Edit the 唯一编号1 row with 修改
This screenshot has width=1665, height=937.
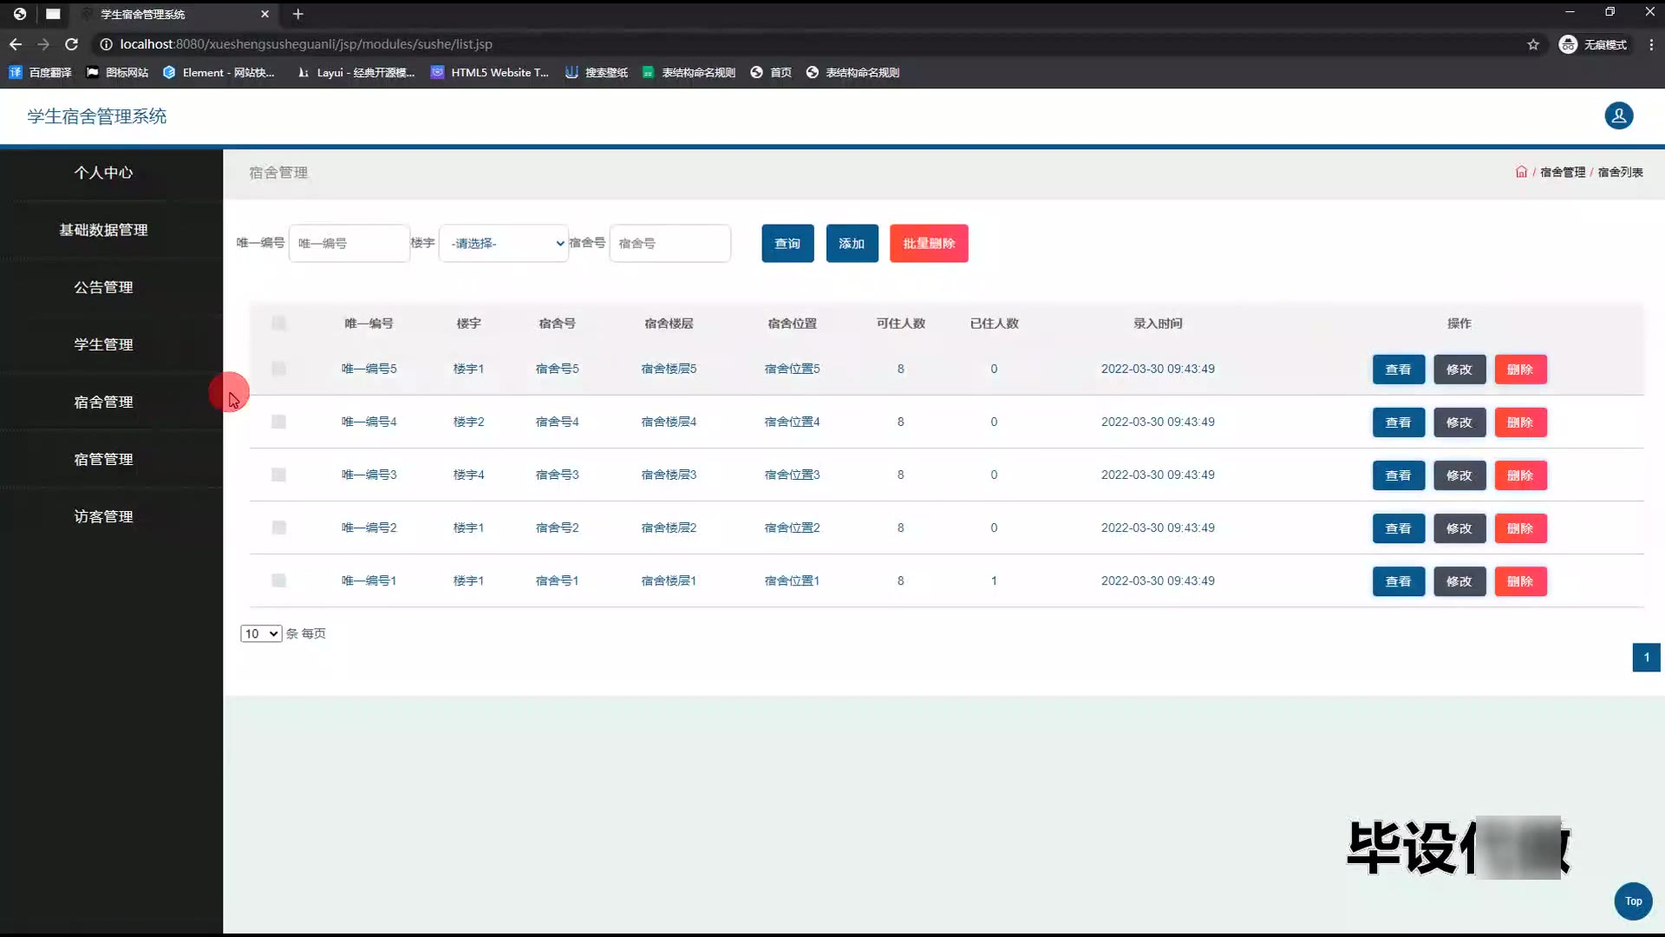tap(1459, 581)
